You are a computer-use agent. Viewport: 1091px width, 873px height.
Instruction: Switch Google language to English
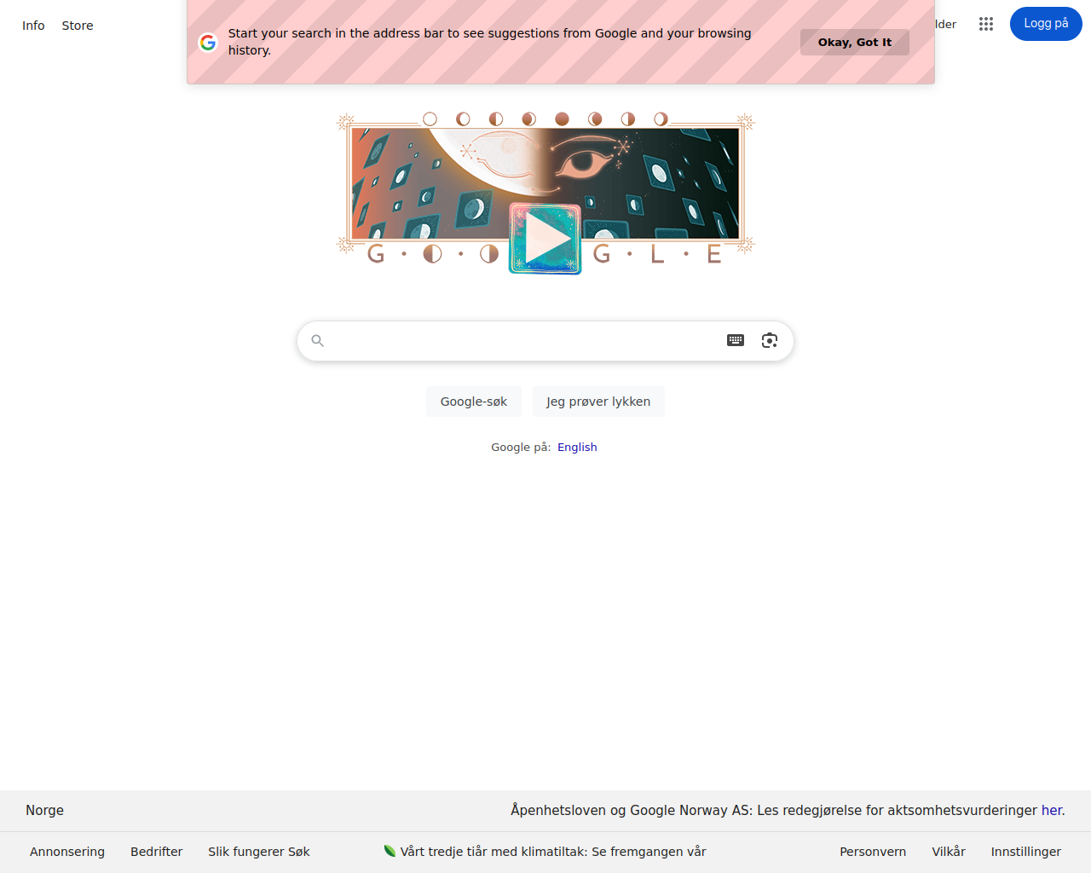(577, 448)
